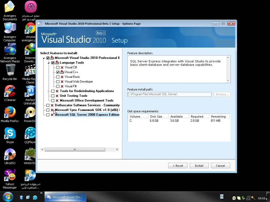Click the taskbar clock showing 08:08
Screen dimensions: 270x202
tap(263, 198)
